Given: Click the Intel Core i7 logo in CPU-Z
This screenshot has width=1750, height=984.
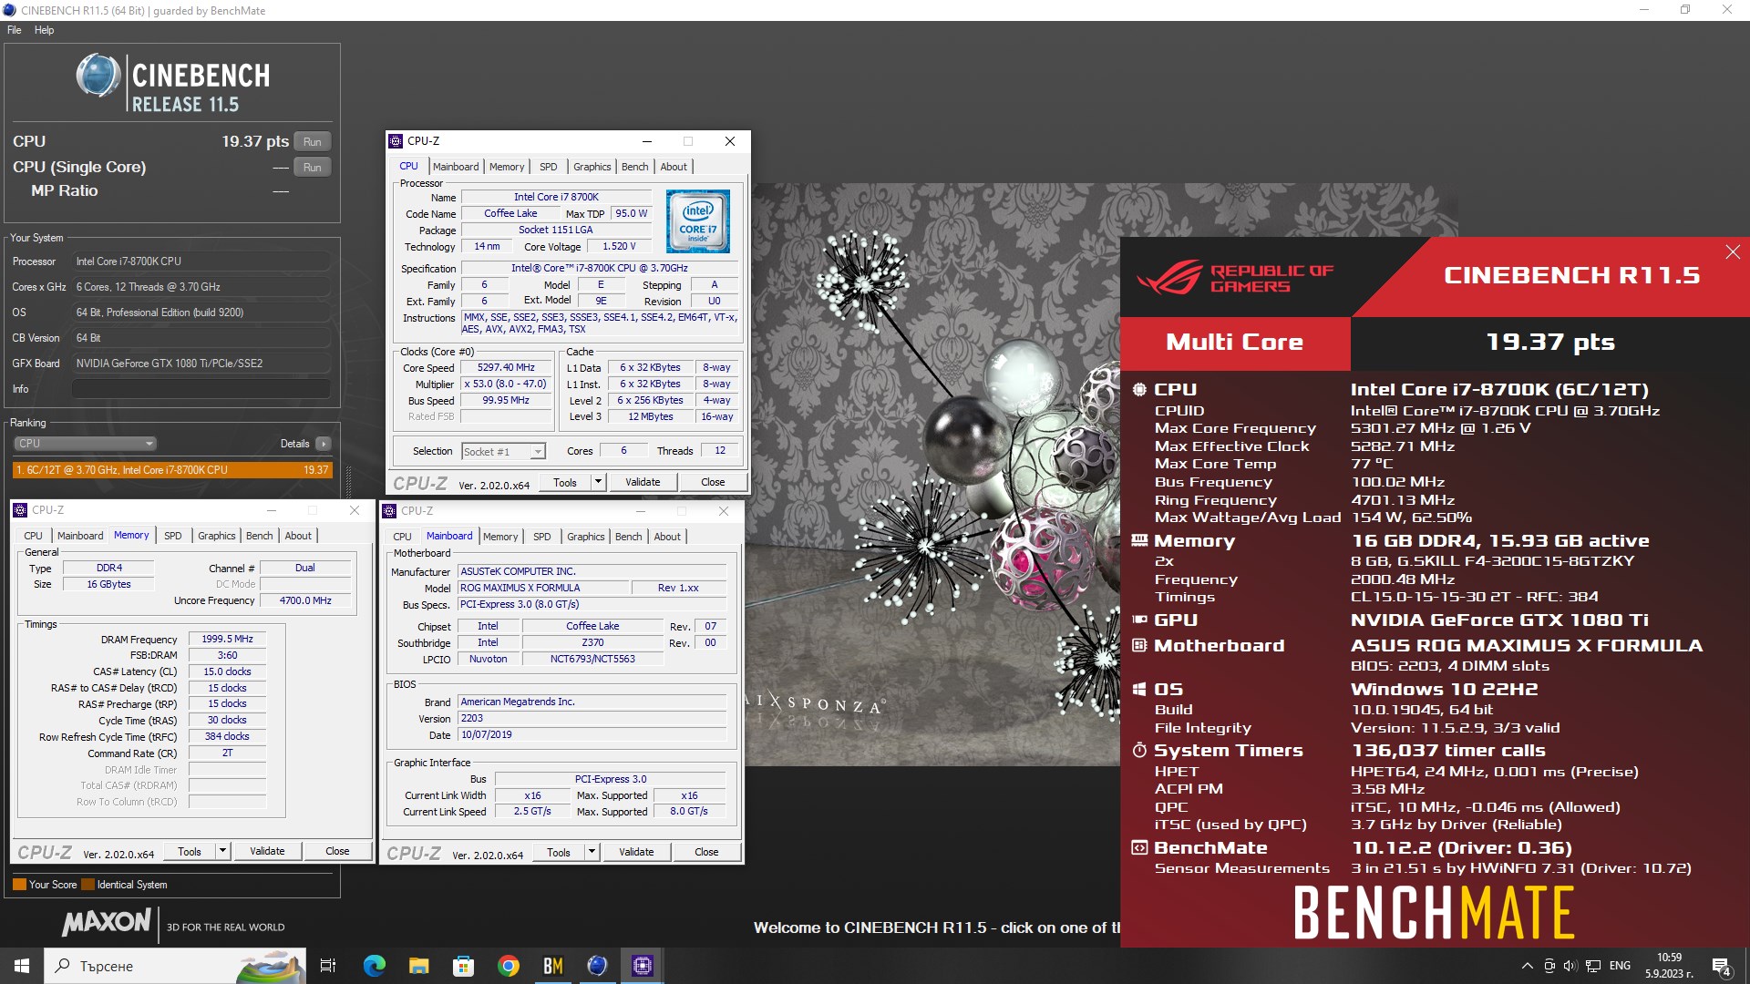Looking at the screenshot, I should [x=697, y=221].
